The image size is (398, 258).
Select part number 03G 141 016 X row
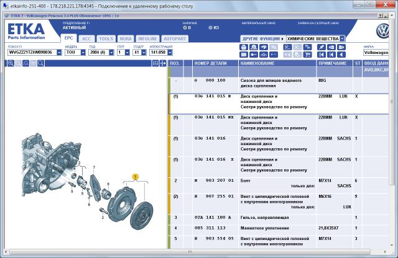click(279, 167)
